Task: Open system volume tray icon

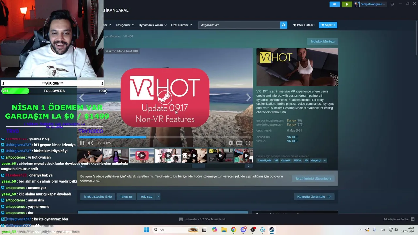Action: 396,230
